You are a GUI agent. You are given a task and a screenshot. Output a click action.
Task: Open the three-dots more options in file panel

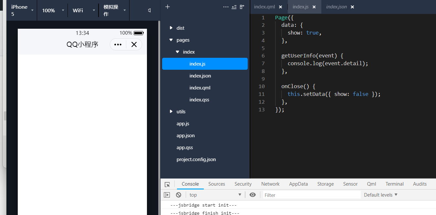tap(226, 7)
